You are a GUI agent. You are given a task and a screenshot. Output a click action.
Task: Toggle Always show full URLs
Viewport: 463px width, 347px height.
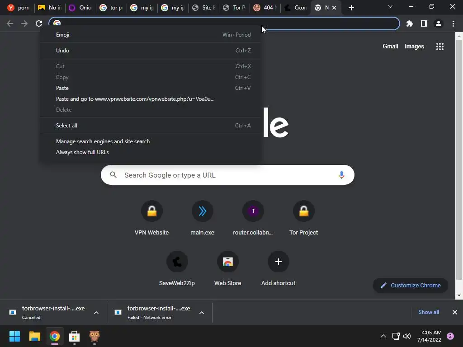pos(151,152)
